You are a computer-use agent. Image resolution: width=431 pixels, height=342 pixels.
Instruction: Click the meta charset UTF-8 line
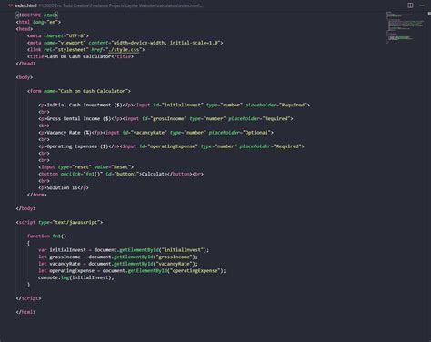(x=58, y=35)
